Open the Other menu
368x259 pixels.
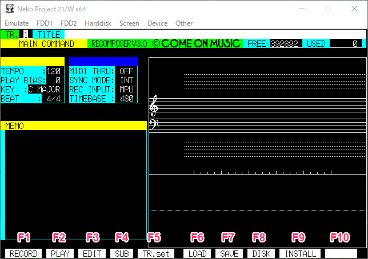[184, 23]
